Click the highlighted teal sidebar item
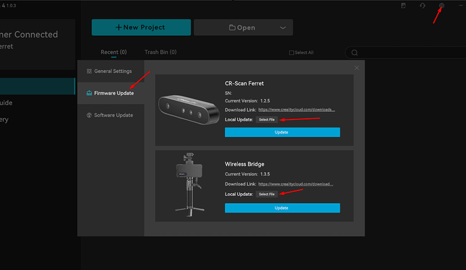The image size is (466, 270). (x=37, y=86)
